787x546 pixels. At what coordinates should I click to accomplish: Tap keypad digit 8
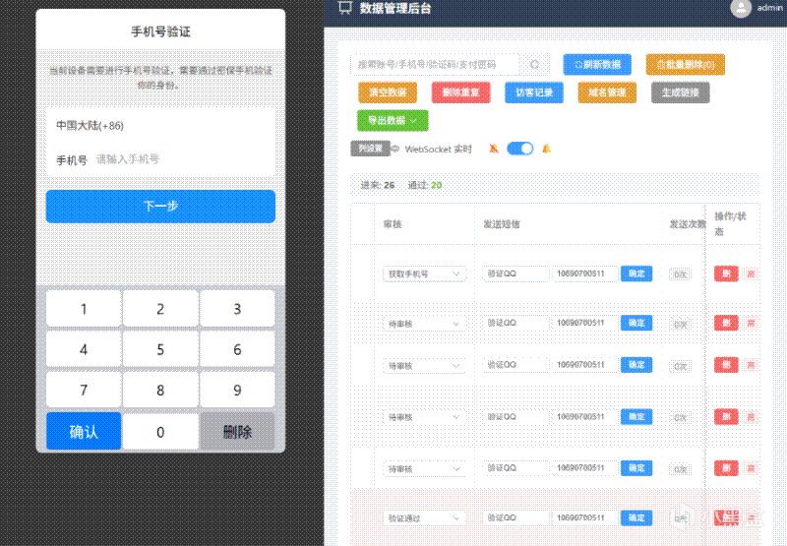point(160,390)
